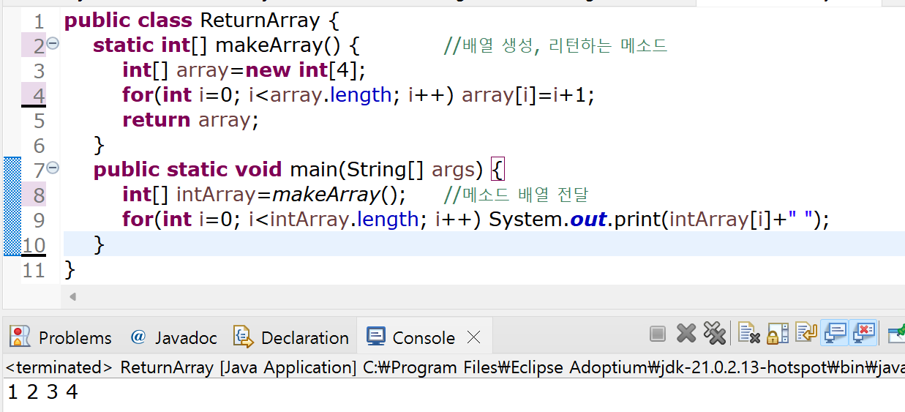Click the line number 4 marker
This screenshot has width=905, height=412.
tap(39, 95)
